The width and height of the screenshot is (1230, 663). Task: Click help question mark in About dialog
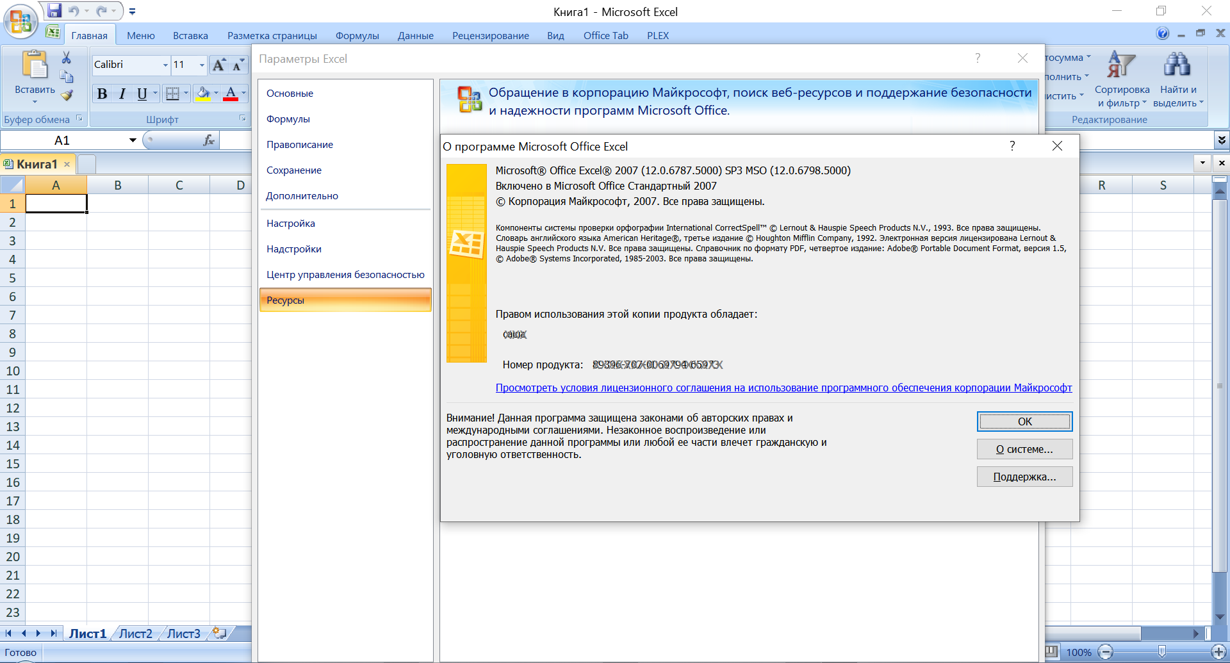tap(1012, 146)
